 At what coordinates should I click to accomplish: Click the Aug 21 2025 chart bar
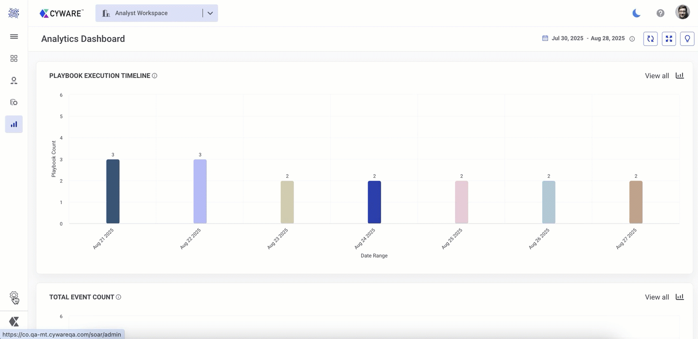click(113, 191)
